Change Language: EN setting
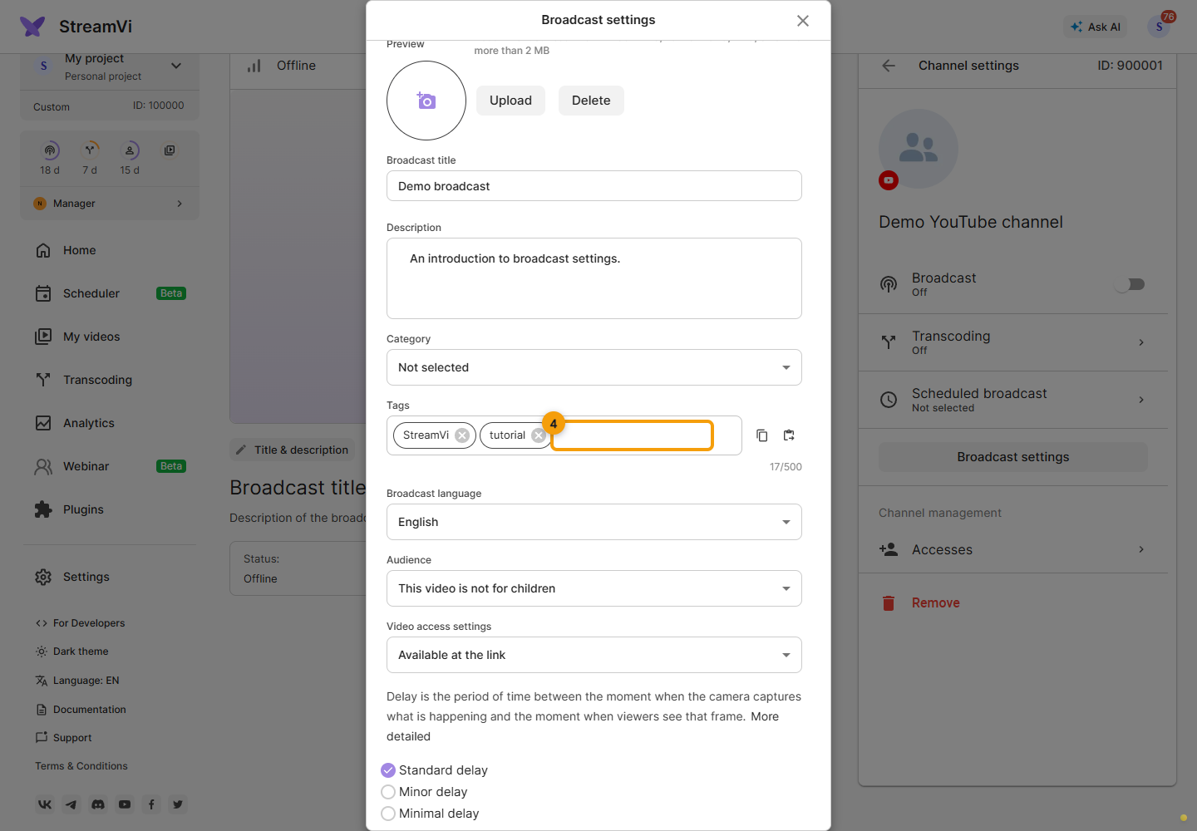The width and height of the screenshot is (1197, 831). (x=77, y=681)
